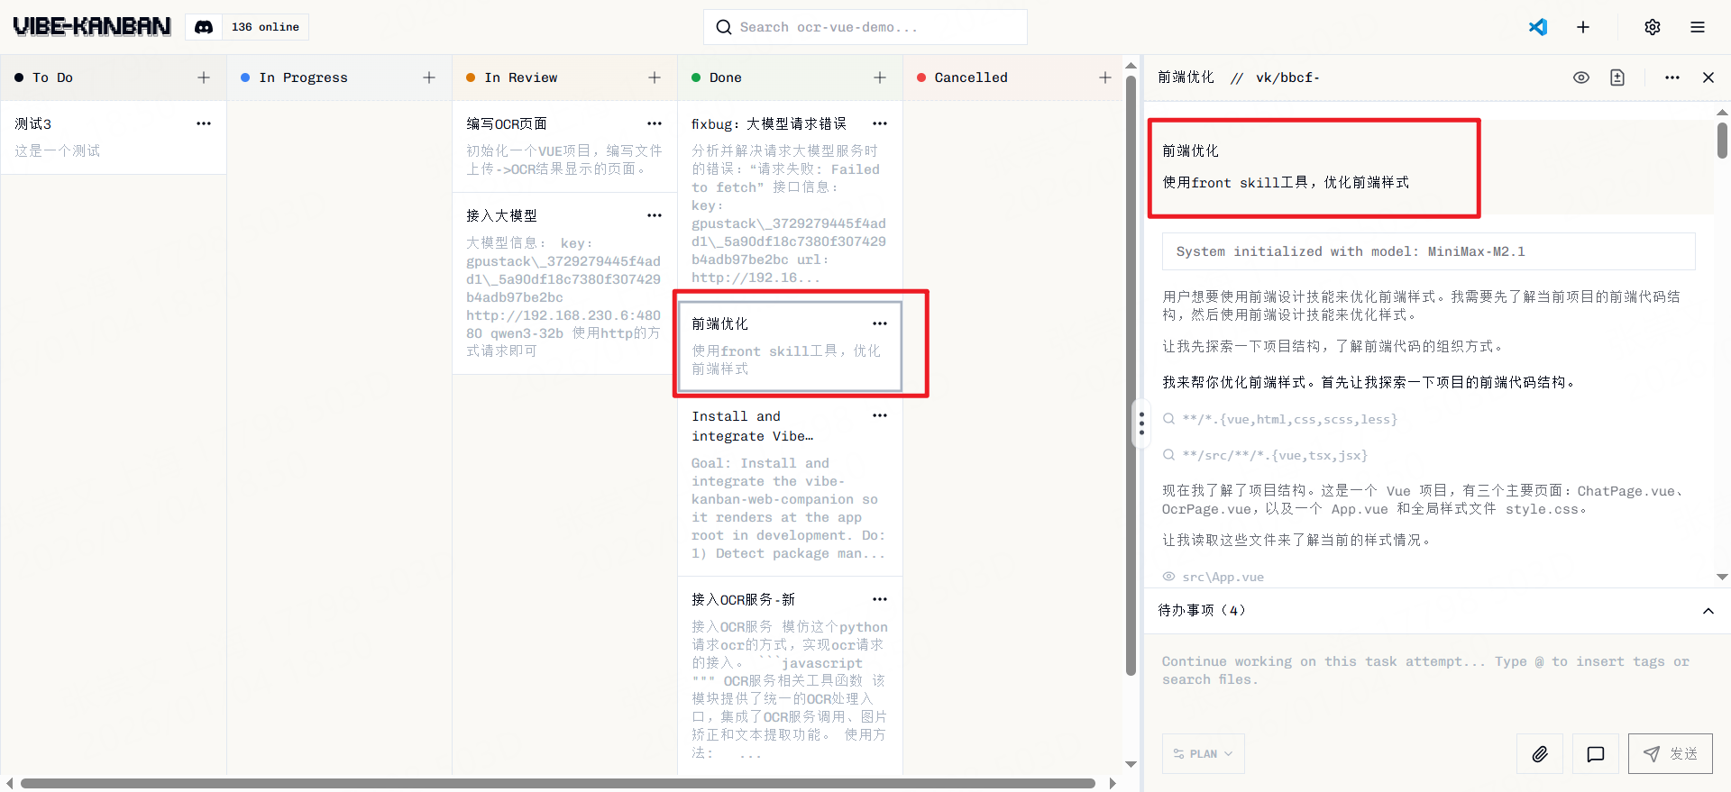Click the System initialized model message
Image resolution: width=1731 pixels, height=792 pixels.
[1429, 251]
